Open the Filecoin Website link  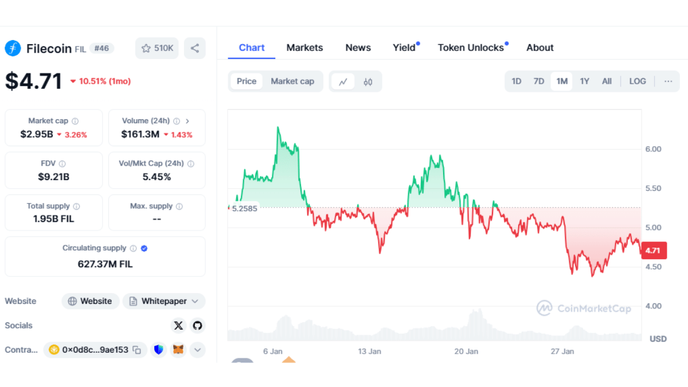point(90,301)
